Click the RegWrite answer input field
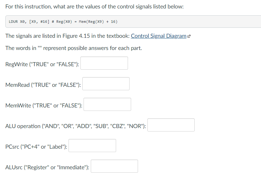Viewport: 261px width, 188px height. point(104,63)
